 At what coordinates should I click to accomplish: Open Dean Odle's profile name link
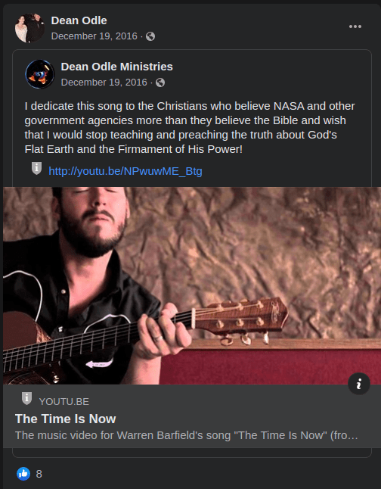coord(79,20)
